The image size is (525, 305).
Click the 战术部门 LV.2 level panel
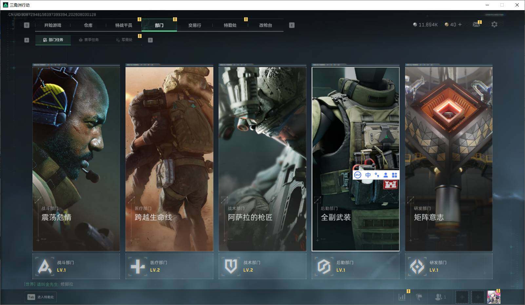point(262,266)
